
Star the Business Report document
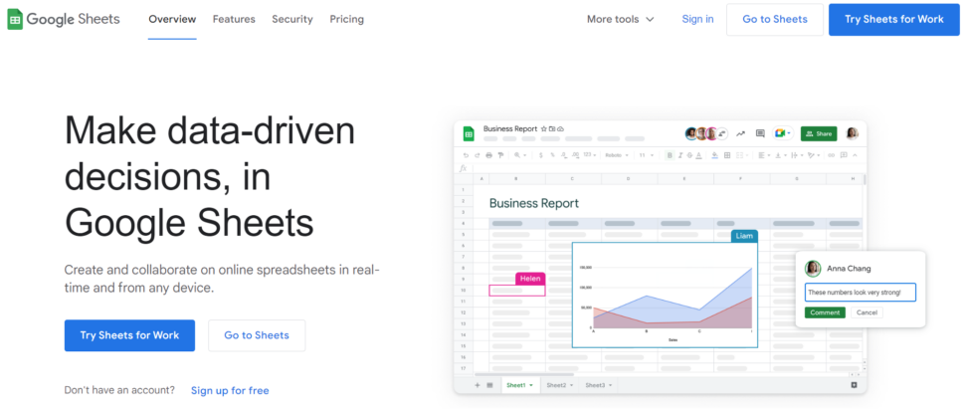click(x=543, y=128)
